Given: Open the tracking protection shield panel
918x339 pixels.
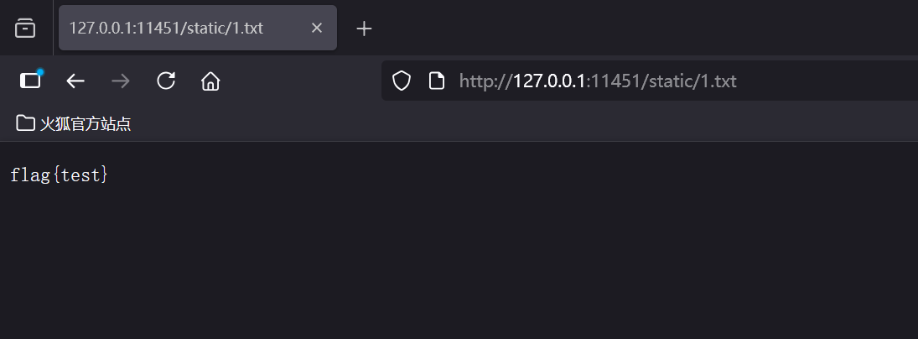Looking at the screenshot, I should click(402, 81).
